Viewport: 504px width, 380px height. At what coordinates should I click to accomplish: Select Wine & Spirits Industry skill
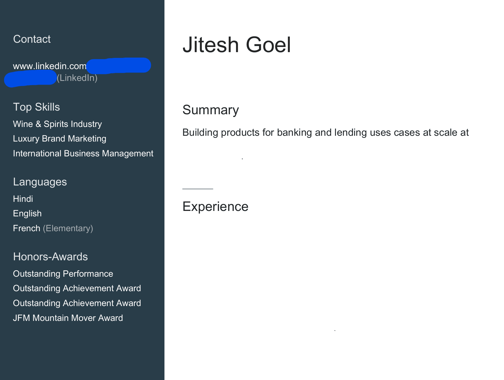click(x=57, y=124)
